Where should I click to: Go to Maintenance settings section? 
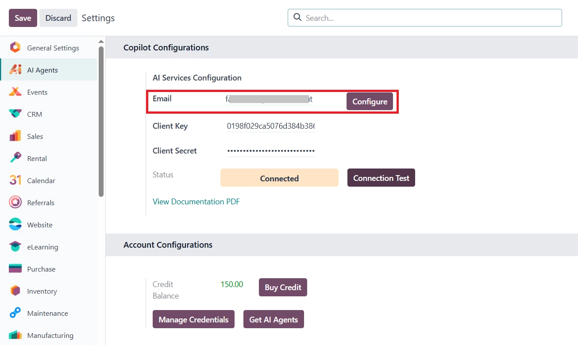[47, 313]
